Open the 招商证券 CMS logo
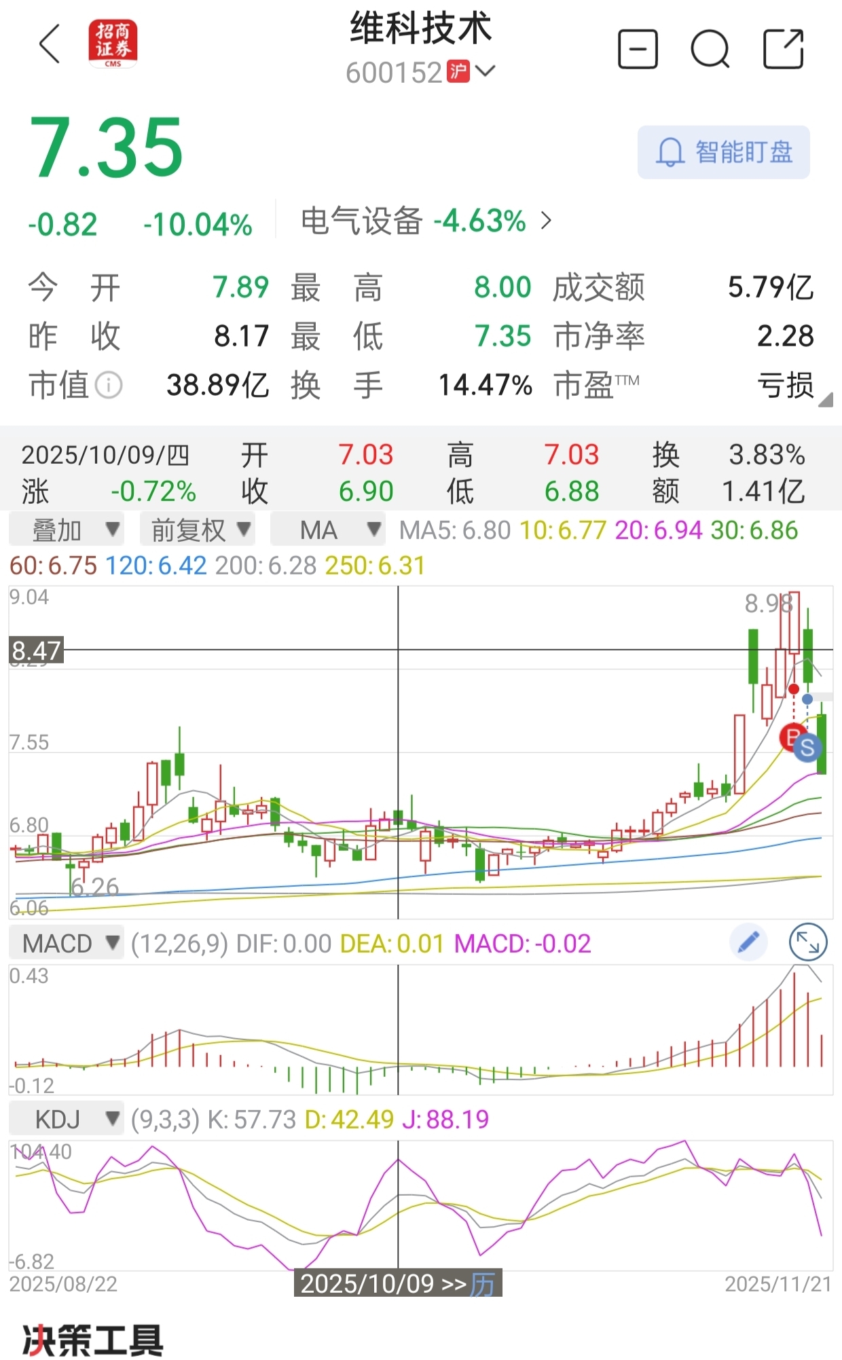The width and height of the screenshot is (842, 1360). pos(113,44)
